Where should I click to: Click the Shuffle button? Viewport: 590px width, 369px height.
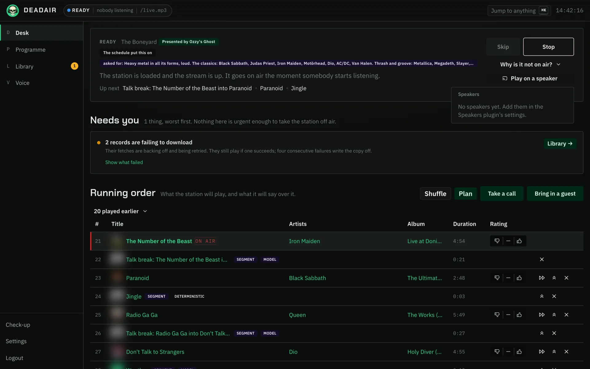[435, 194]
